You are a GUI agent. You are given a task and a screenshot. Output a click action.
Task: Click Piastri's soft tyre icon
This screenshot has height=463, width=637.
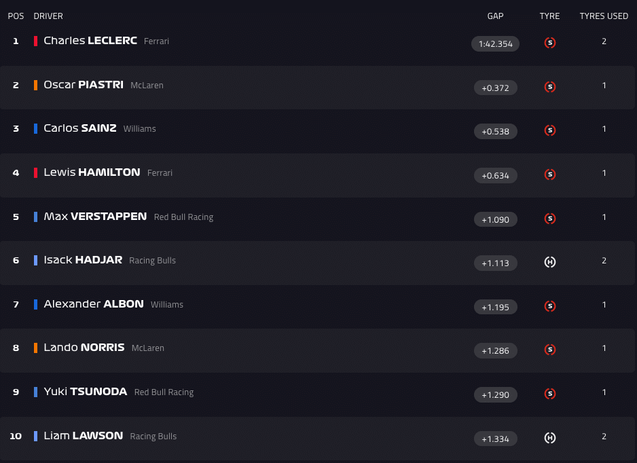(x=550, y=87)
